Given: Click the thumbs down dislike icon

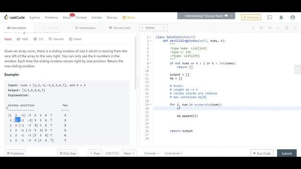Looking at the screenshot, I should point(35,39).
